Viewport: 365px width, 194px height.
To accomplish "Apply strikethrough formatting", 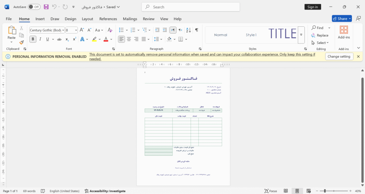I will (60, 39).
